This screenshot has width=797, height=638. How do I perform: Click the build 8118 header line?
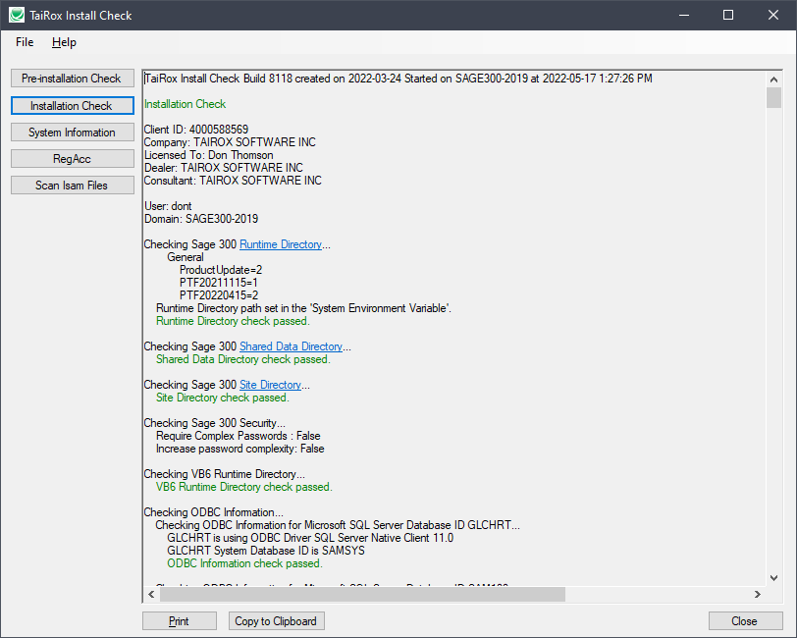point(398,79)
